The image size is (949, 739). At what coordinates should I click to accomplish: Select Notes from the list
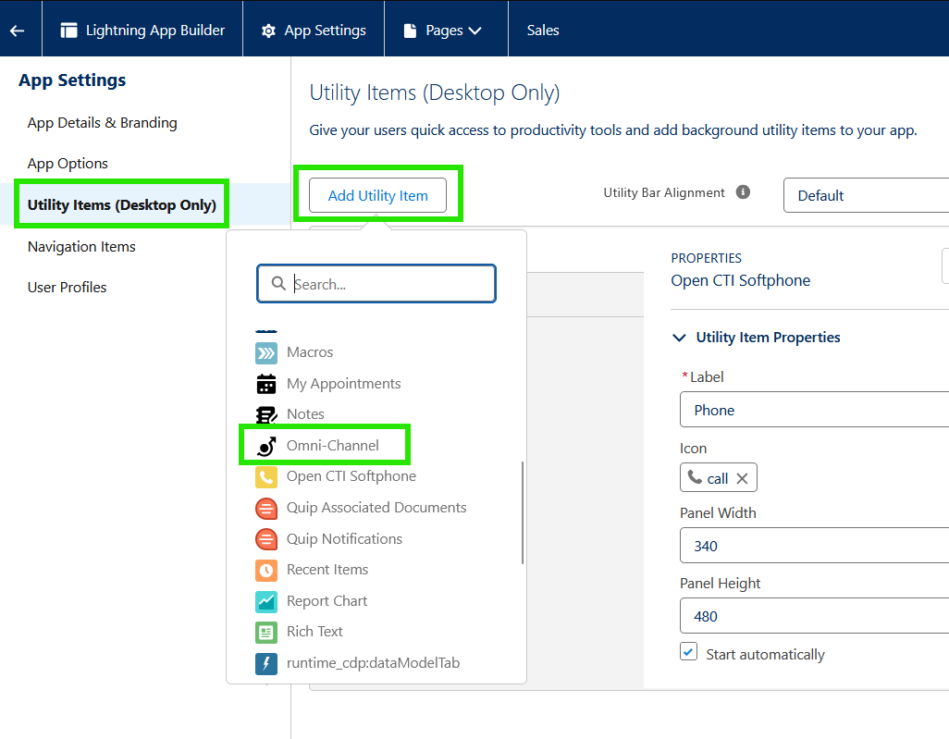(305, 414)
